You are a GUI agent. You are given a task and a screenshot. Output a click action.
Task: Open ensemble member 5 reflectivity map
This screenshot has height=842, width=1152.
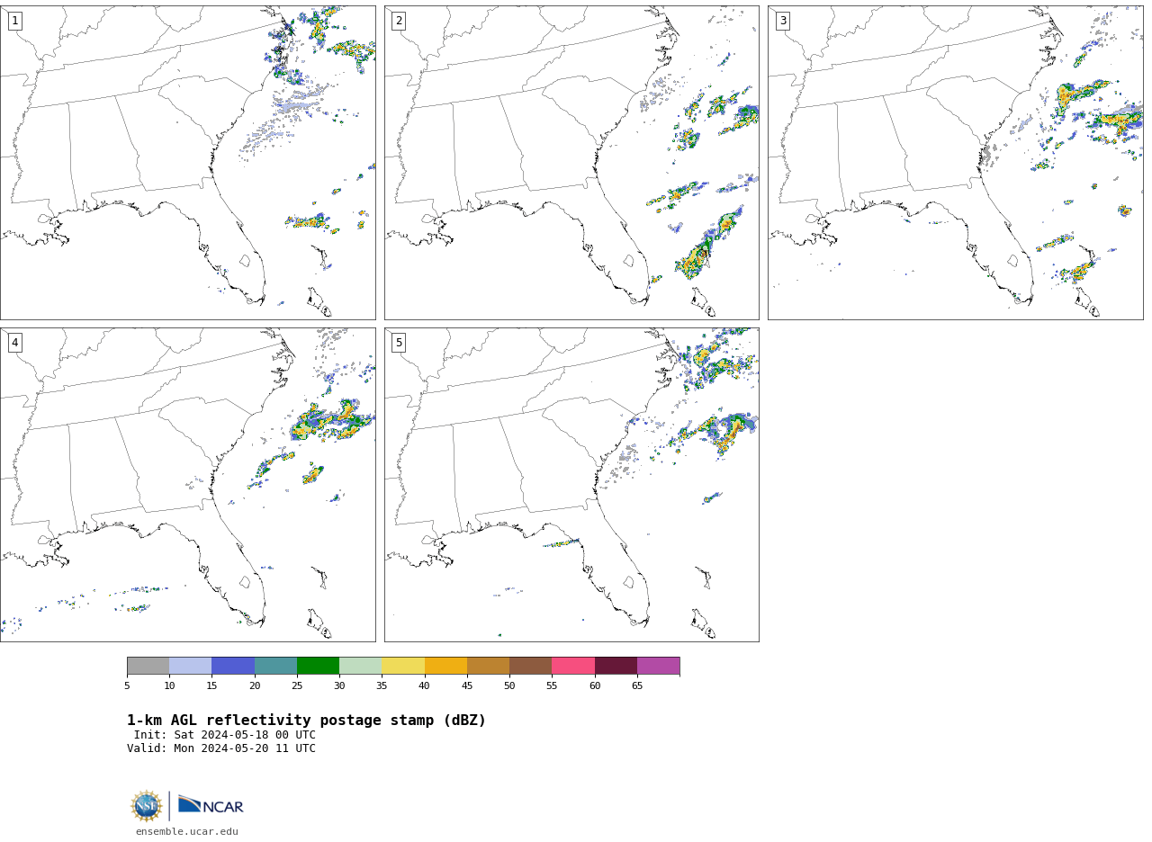point(571,485)
